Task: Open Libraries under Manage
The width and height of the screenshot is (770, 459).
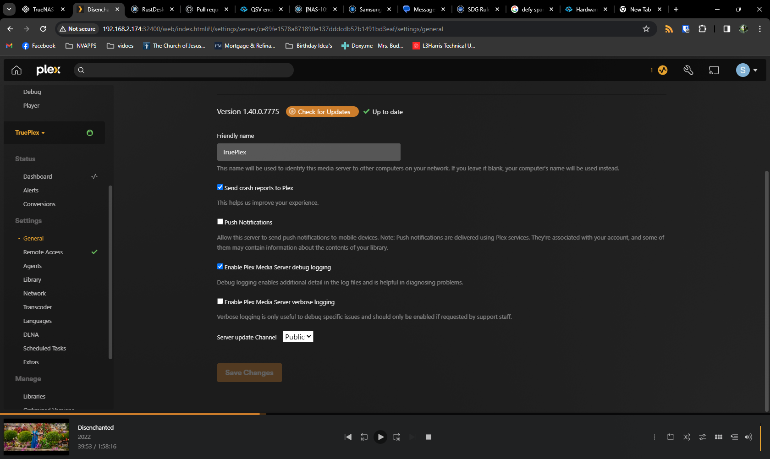Action: (34, 396)
